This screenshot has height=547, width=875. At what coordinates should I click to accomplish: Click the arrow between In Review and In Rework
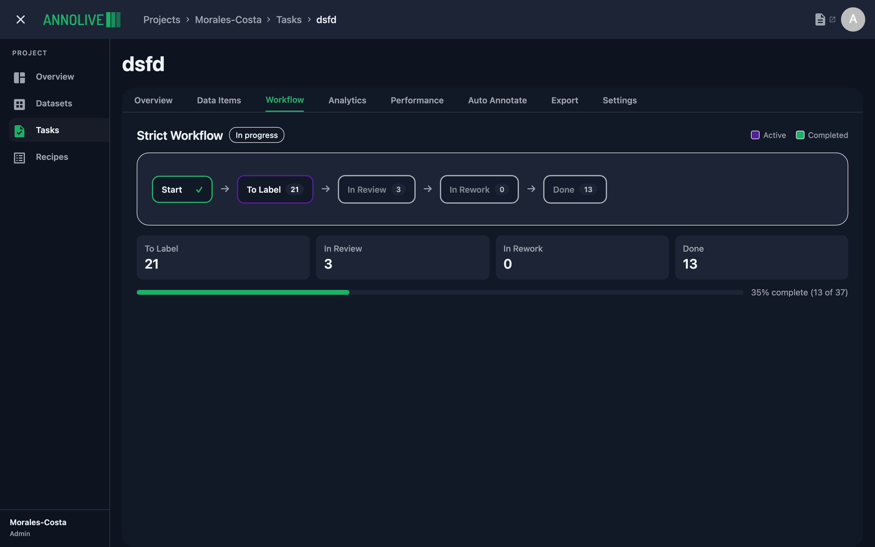[428, 189]
